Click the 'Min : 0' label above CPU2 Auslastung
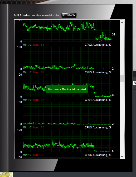Viewport: 136px width, 177px height. pos(27,45)
